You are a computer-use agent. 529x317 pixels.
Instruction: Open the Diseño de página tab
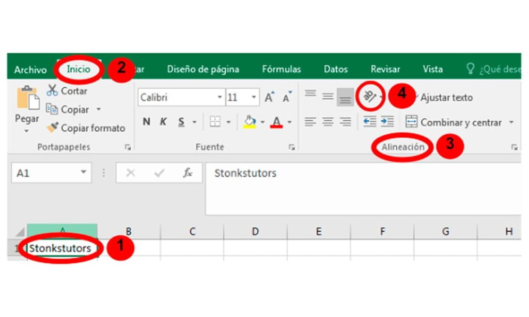(x=203, y=69)
